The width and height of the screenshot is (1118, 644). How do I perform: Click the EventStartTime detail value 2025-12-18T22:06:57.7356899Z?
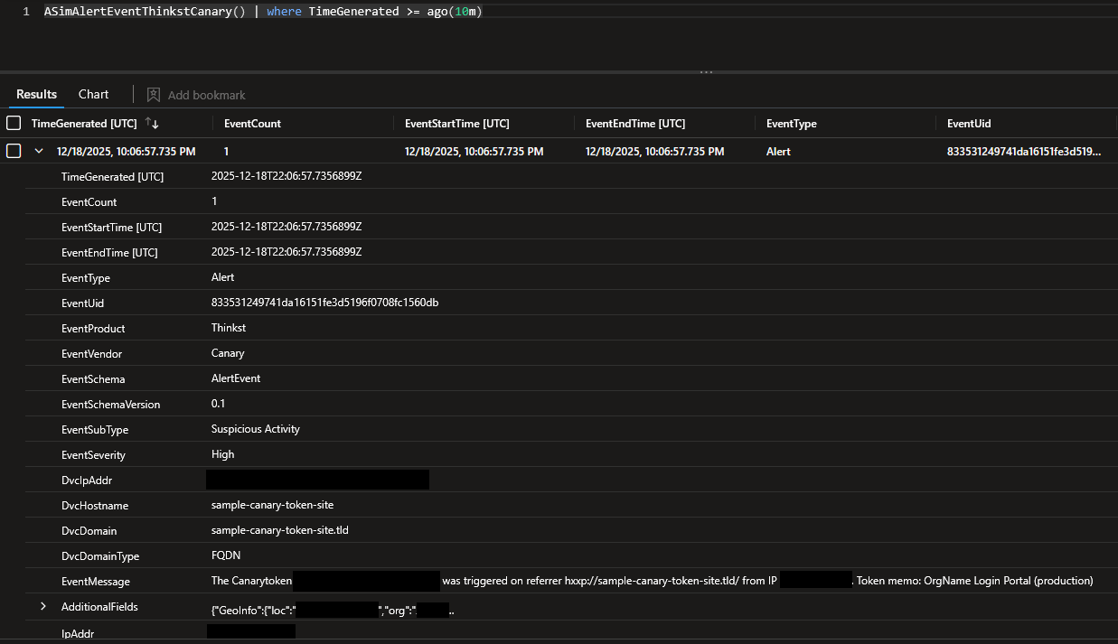tap(287, 227)
